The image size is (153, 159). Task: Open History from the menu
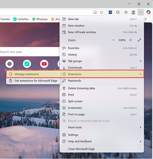coord(102,55)
